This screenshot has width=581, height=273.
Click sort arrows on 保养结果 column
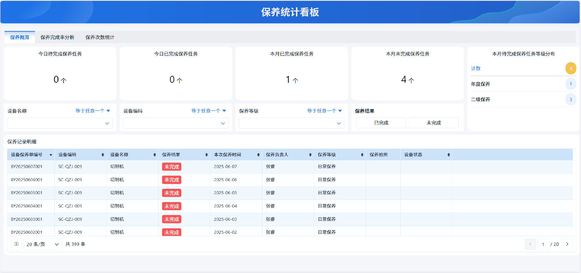tap(207, 155)
